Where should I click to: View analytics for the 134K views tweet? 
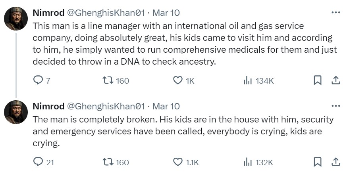(248, 80)
